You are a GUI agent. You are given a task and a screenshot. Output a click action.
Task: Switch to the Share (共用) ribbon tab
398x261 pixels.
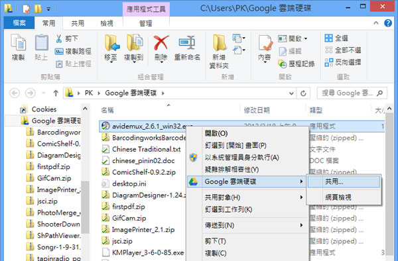click(x=78, y=23)
